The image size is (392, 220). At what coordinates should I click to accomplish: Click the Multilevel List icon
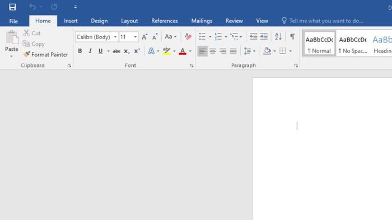tap(234, 37)
